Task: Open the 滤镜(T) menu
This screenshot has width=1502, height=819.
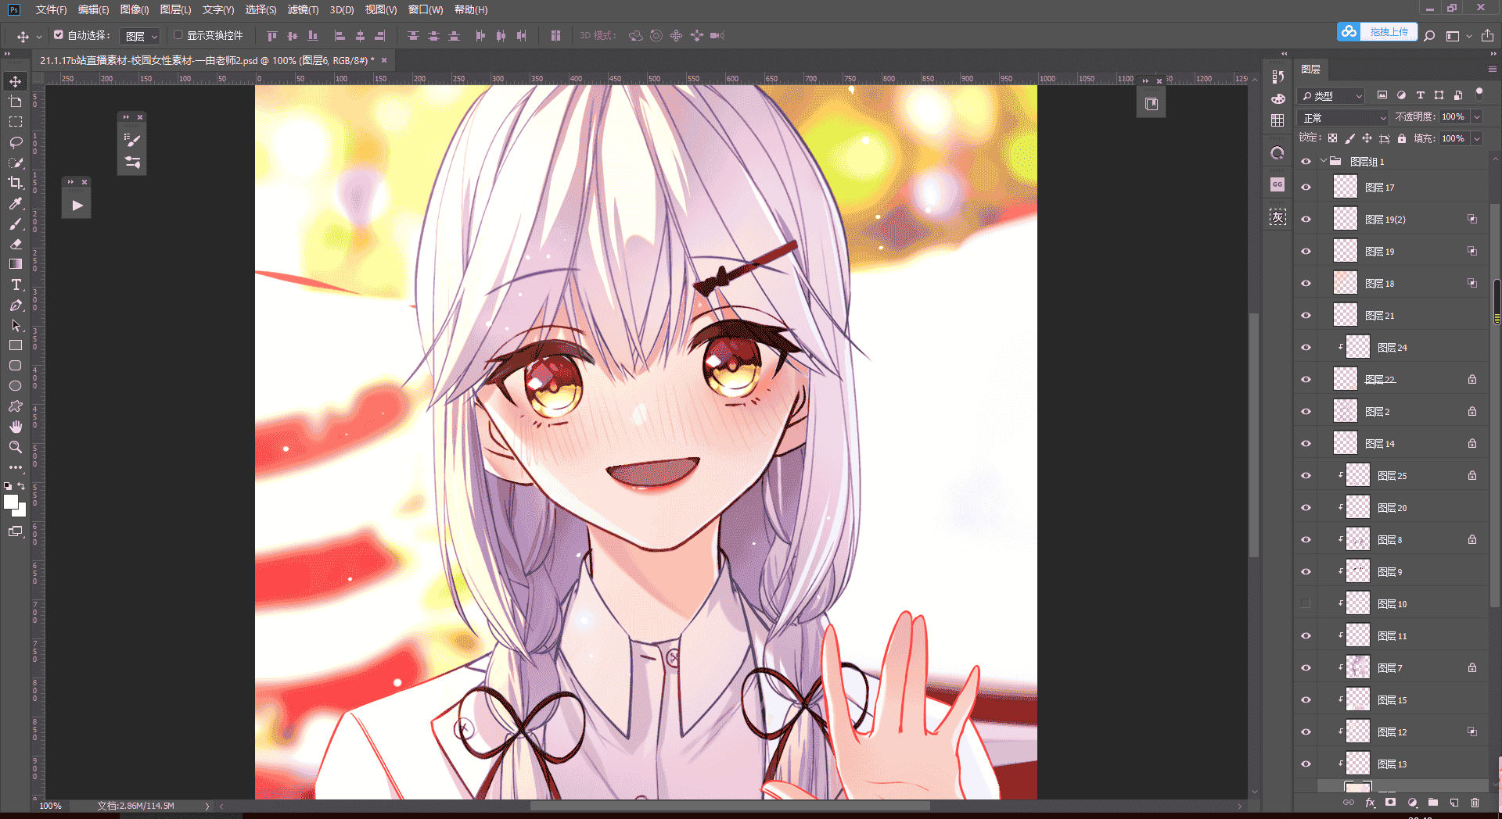Action: point(303,9)
